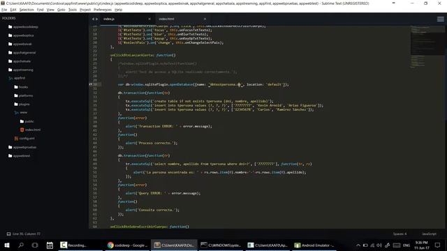Screen dimensions: 447x251
Task: Switch to codideep Google Chrome window
Action: point(127,245)
